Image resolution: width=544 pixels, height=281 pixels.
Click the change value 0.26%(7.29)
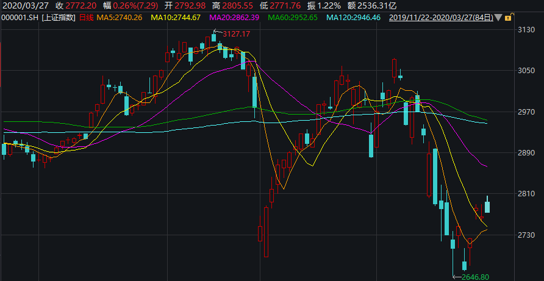(x=136, y=5)
